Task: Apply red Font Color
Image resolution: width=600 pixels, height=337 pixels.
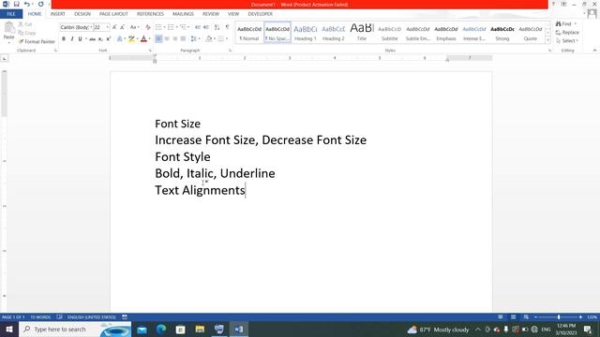Action: click(143, 39)
